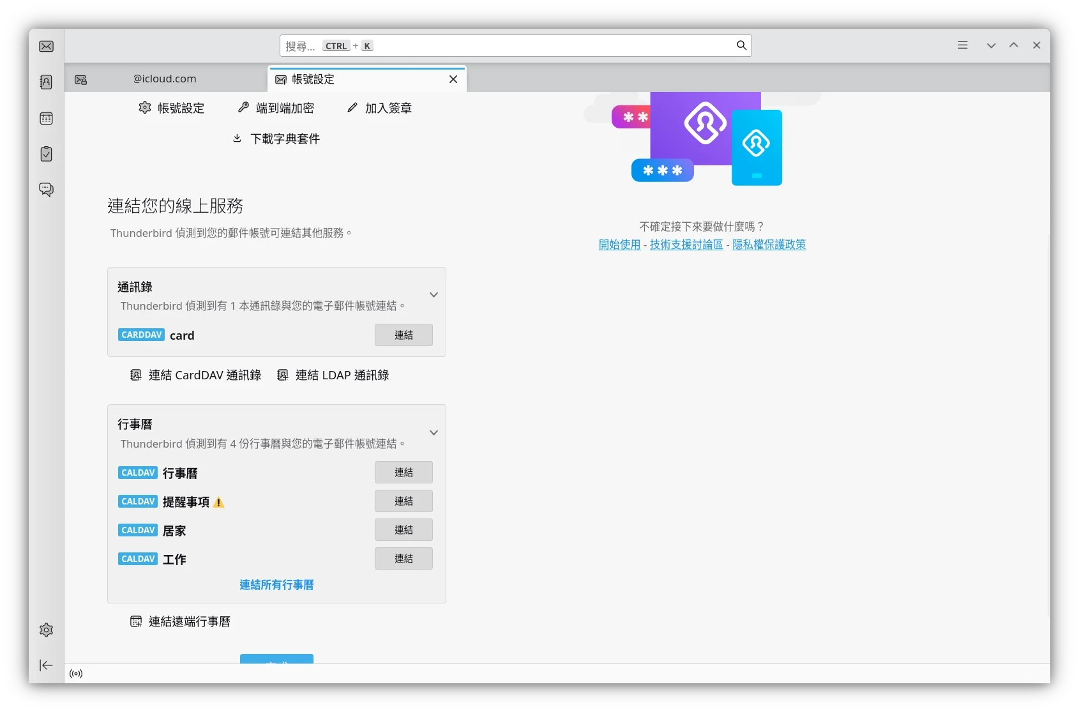Open the Calendar sidebar icon
Image resolution: width=1079 pixels, height=712 pixels.
45,118
